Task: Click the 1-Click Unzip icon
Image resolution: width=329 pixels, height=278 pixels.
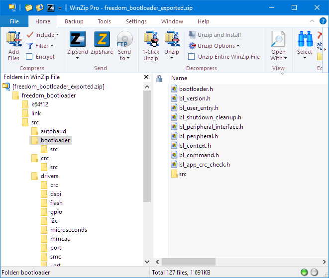Action: tap(150, 40)
